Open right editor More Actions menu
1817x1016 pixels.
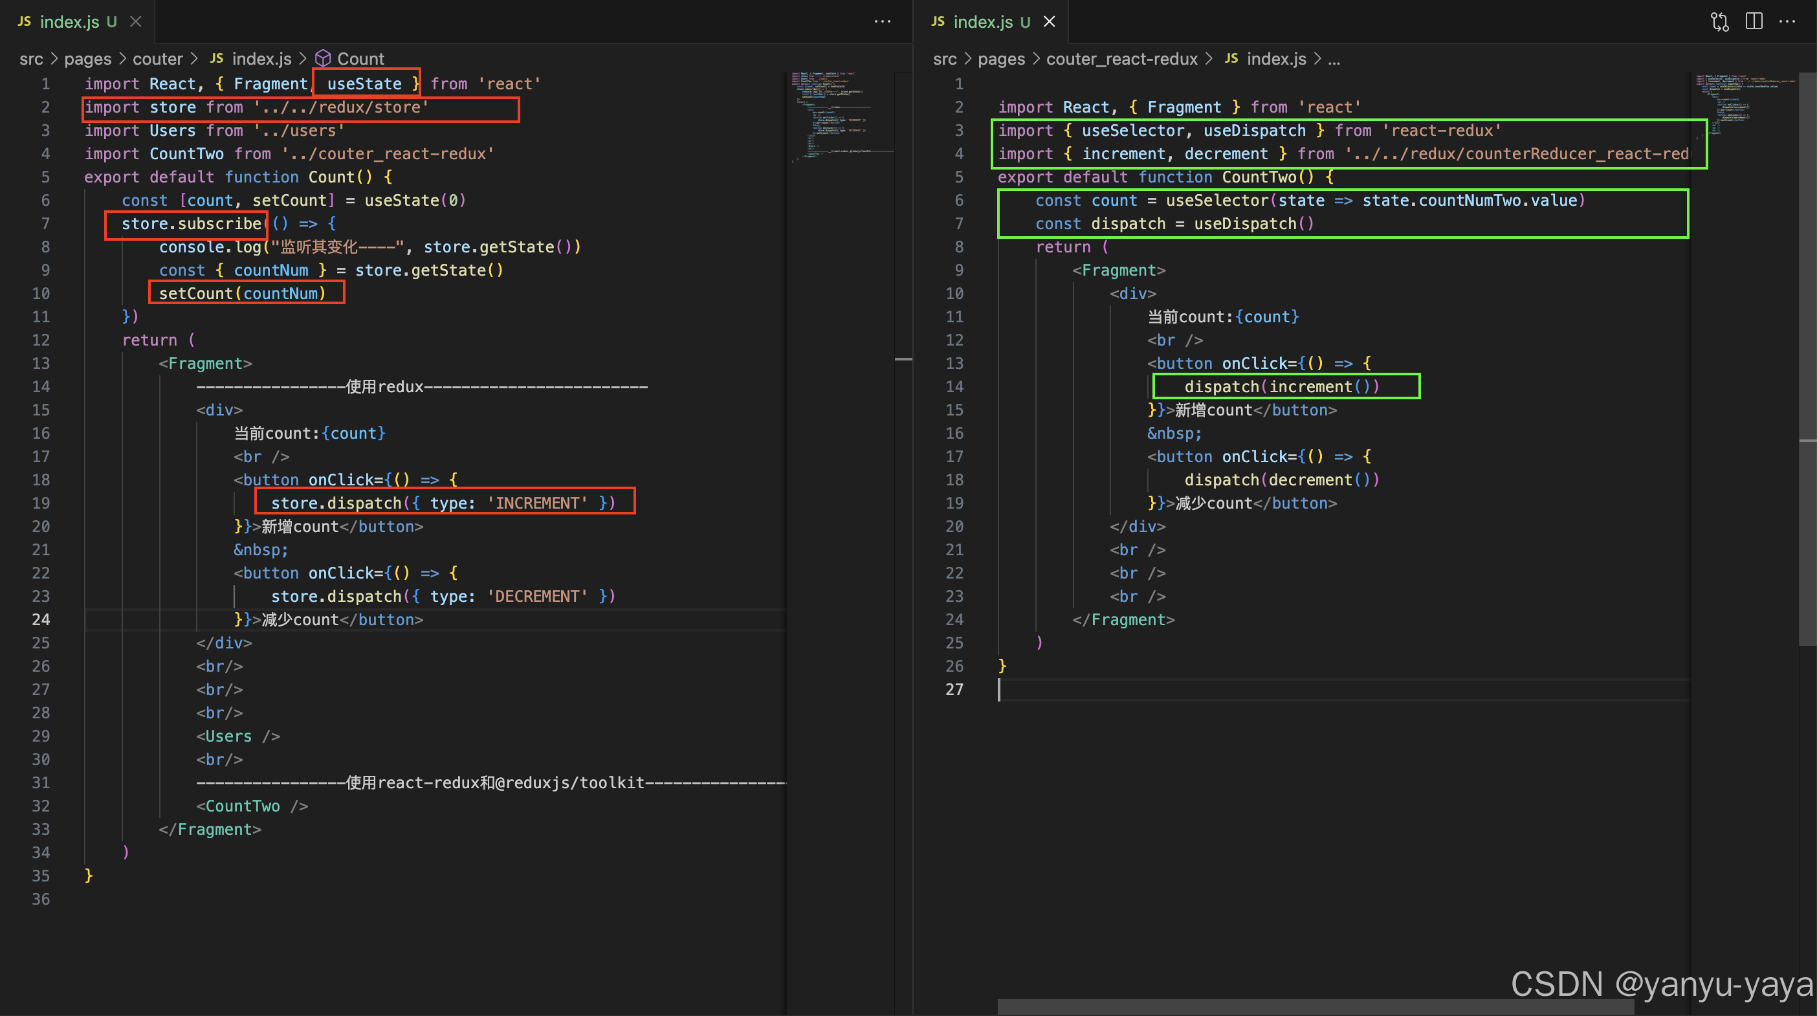[1787, 22]
